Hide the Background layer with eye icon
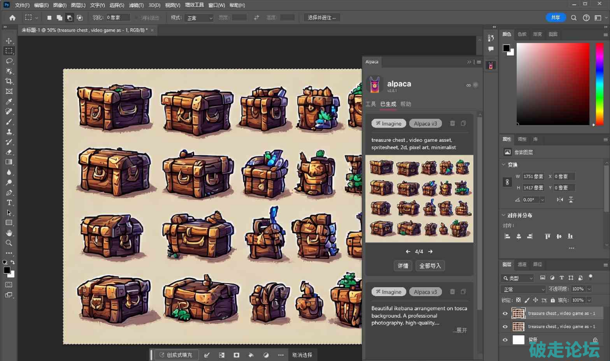The width and height of the screenshot is (610, 361). tap(505, 340)
